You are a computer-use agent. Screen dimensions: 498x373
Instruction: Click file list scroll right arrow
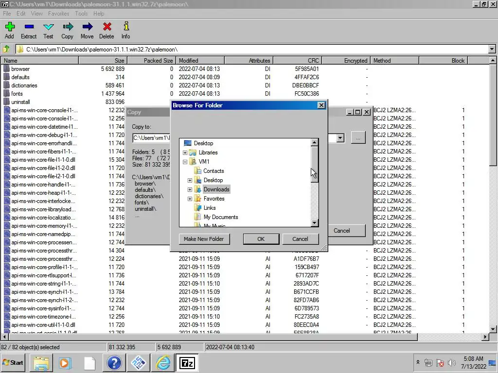tap(485, 337)
